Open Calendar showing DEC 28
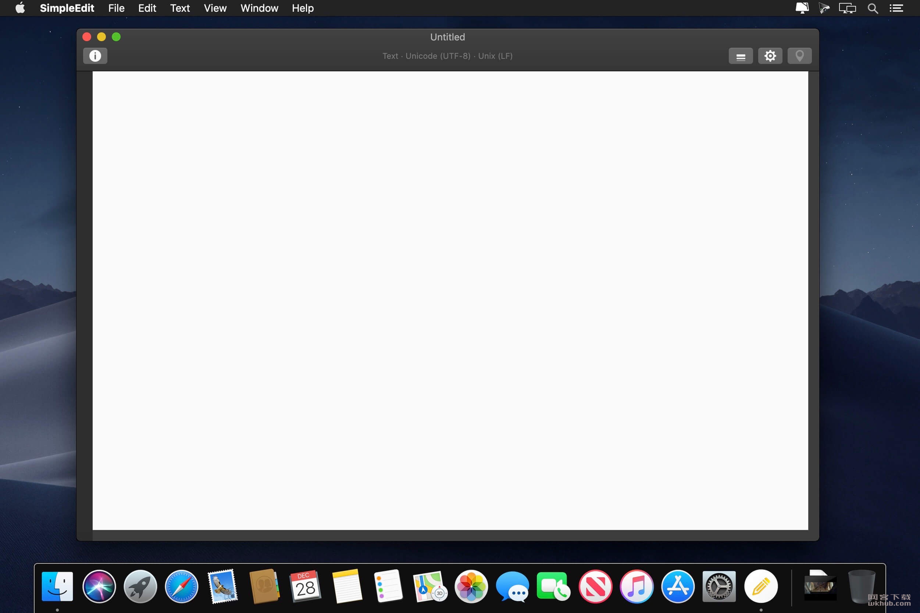The height and width of the screenshot is (613, 920). (x=306, y=587)
